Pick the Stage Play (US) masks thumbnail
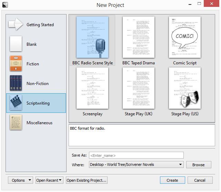The width and height of the screenshot is (221, 192). click(185, 88)
